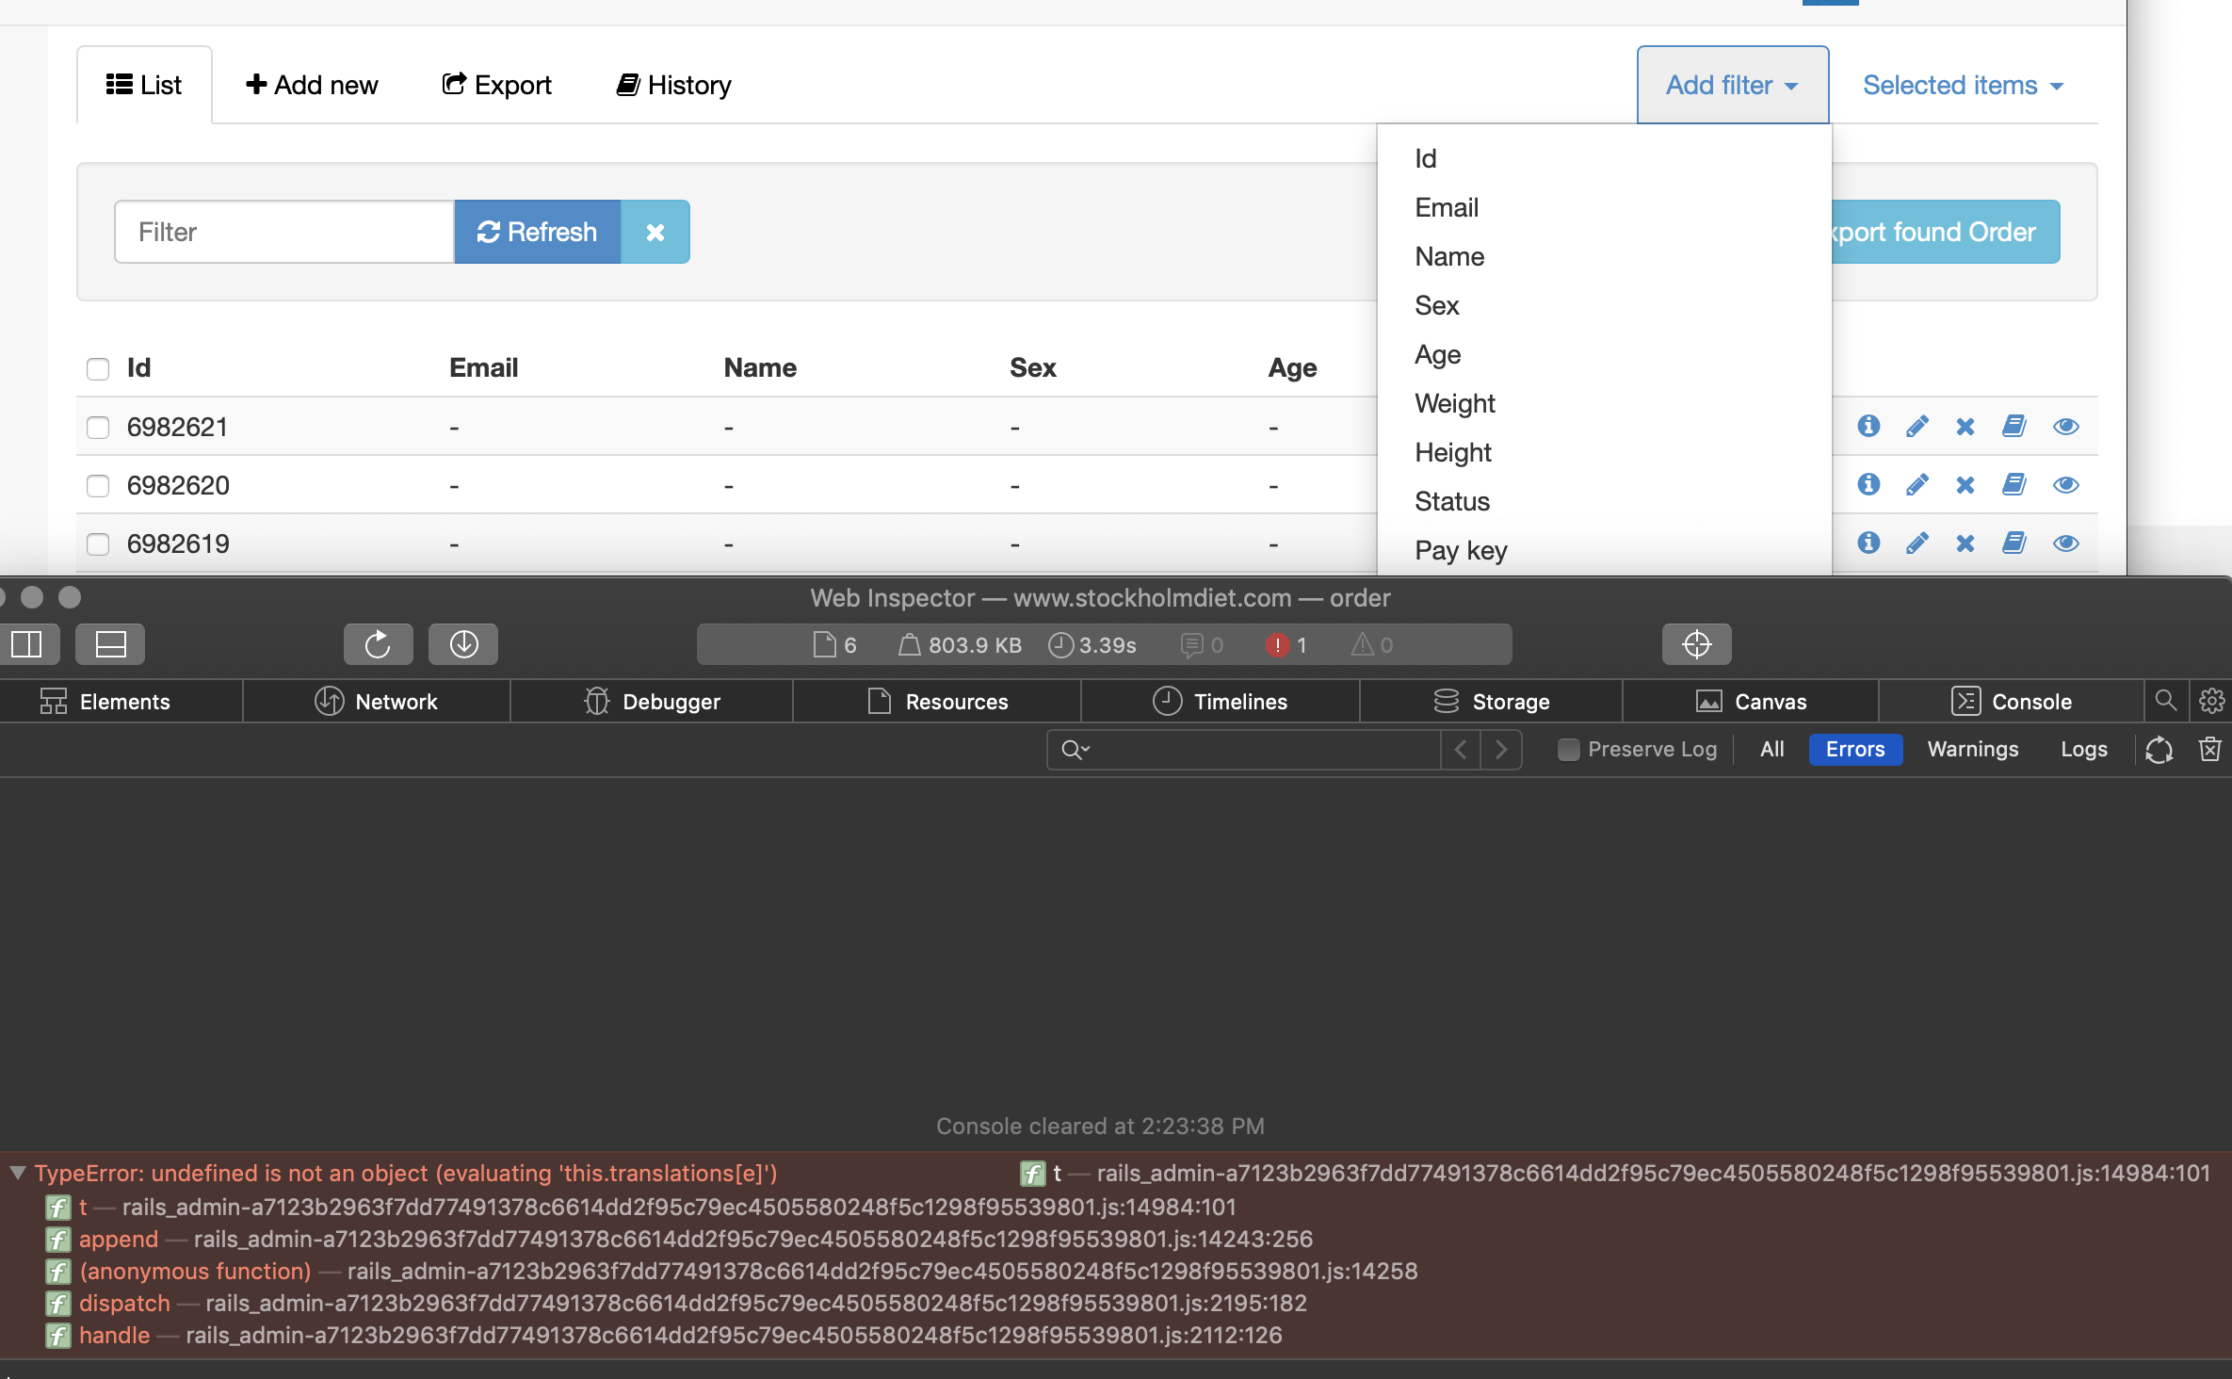Open the Selected items dropdown
Image resolution: width=2232 pixels, height=1379 pixels.
click(1963, 85)
